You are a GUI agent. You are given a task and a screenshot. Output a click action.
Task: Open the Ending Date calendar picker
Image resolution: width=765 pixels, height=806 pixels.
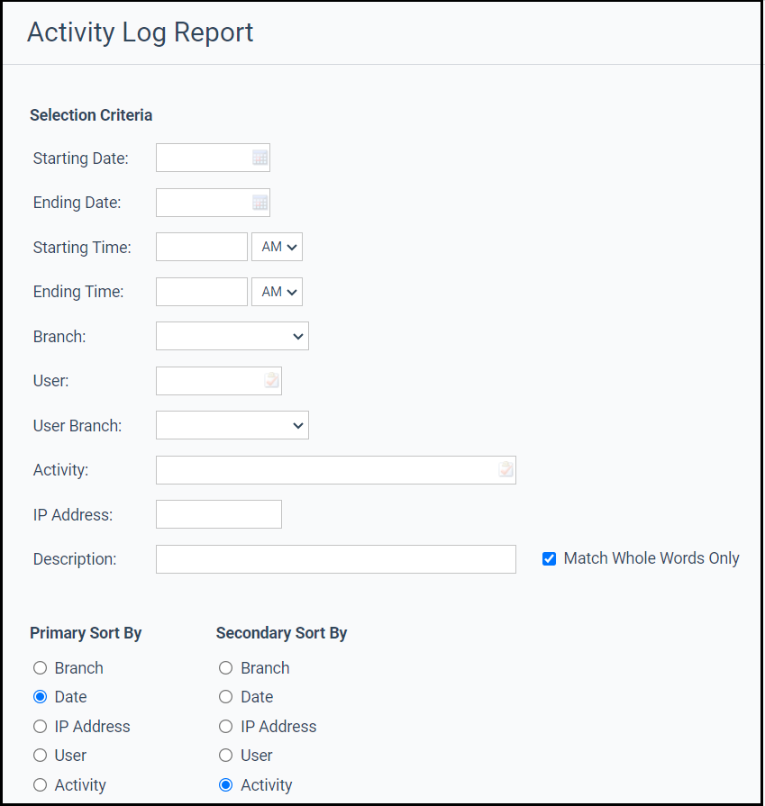pos(260,202)
